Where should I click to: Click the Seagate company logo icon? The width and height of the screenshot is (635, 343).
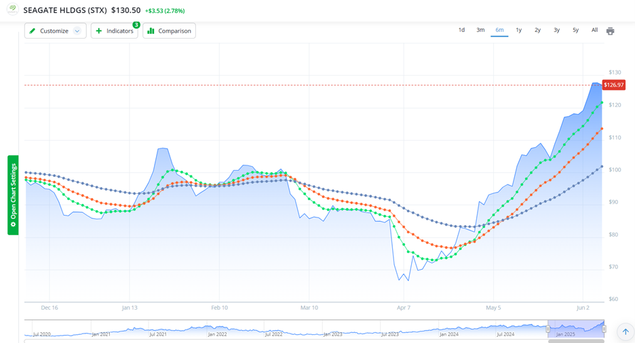click(x=13, y=9)
